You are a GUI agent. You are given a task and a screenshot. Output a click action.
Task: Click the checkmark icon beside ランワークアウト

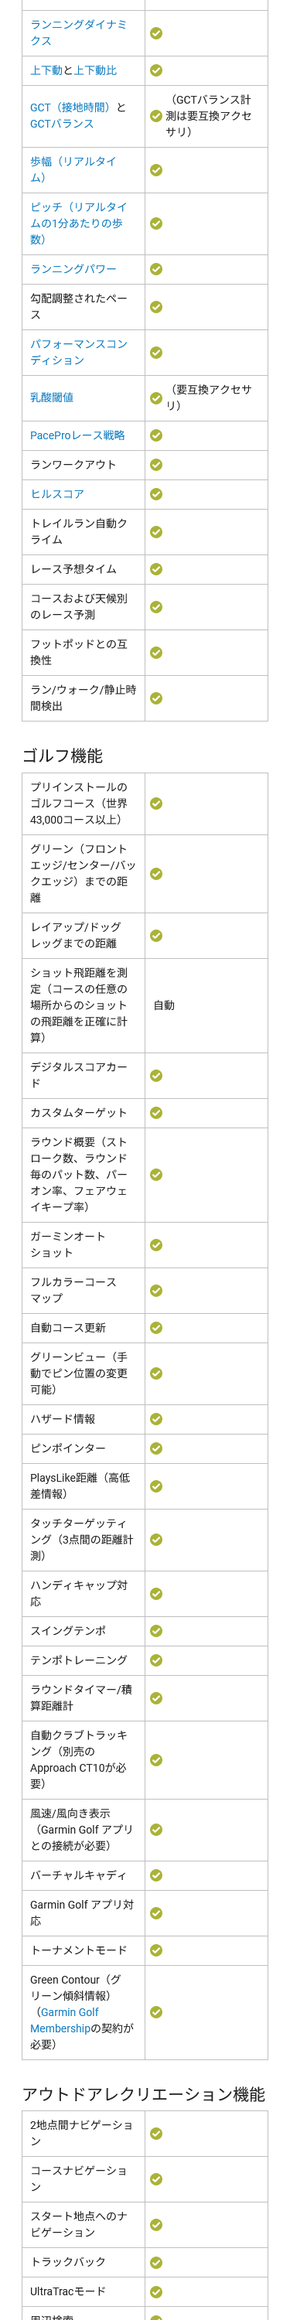coord(155,465)
